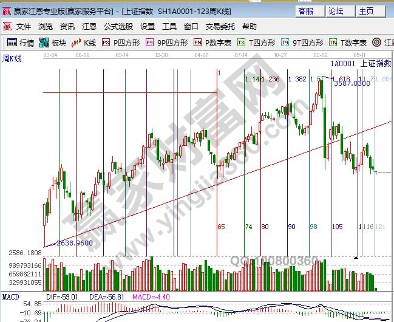Click the MACD indicator label
This screenshot has height=322, width=394.
pyautogui.click(x=10, y=297)
